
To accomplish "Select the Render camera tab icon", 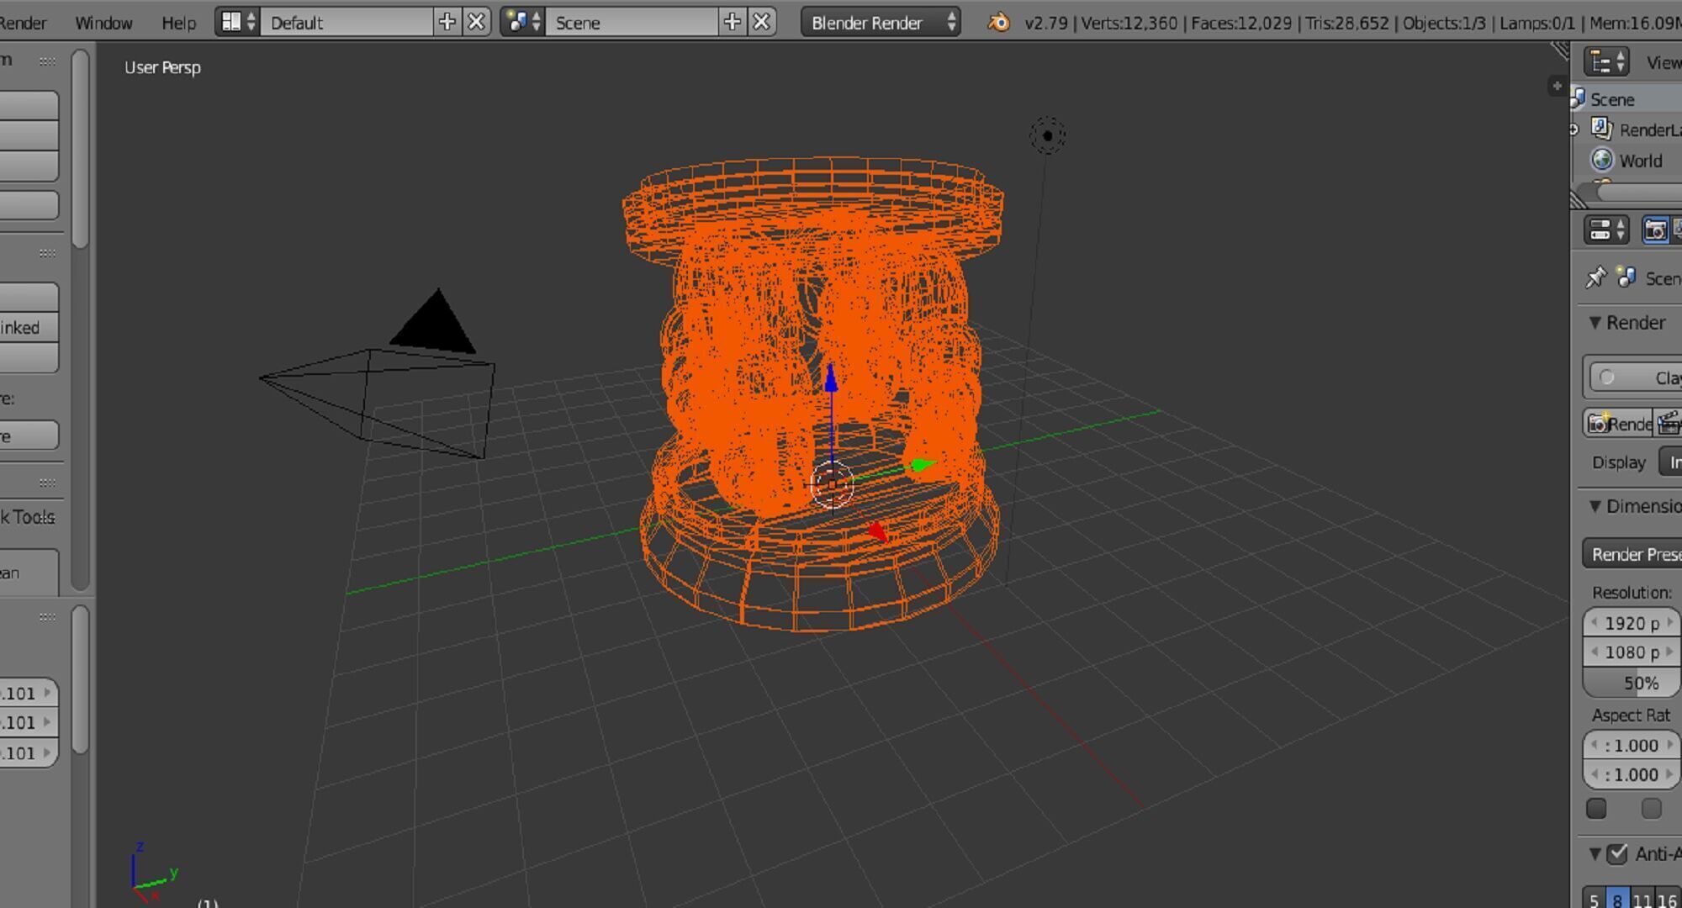I will click(1656, 230).
